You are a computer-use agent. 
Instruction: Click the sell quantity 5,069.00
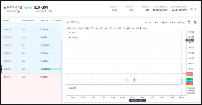[x=45, y=61]
